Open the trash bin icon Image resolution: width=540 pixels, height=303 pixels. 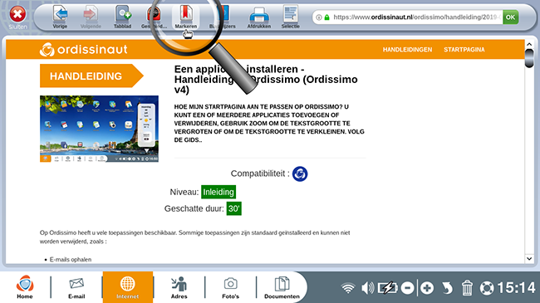467,288
